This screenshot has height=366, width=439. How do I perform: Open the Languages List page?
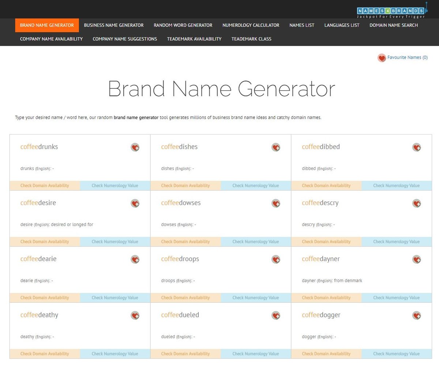tap(342, 25)
